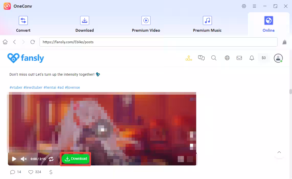Open Fansly search magnifier
Screen dimensions: 292x179
coord(214,58)
